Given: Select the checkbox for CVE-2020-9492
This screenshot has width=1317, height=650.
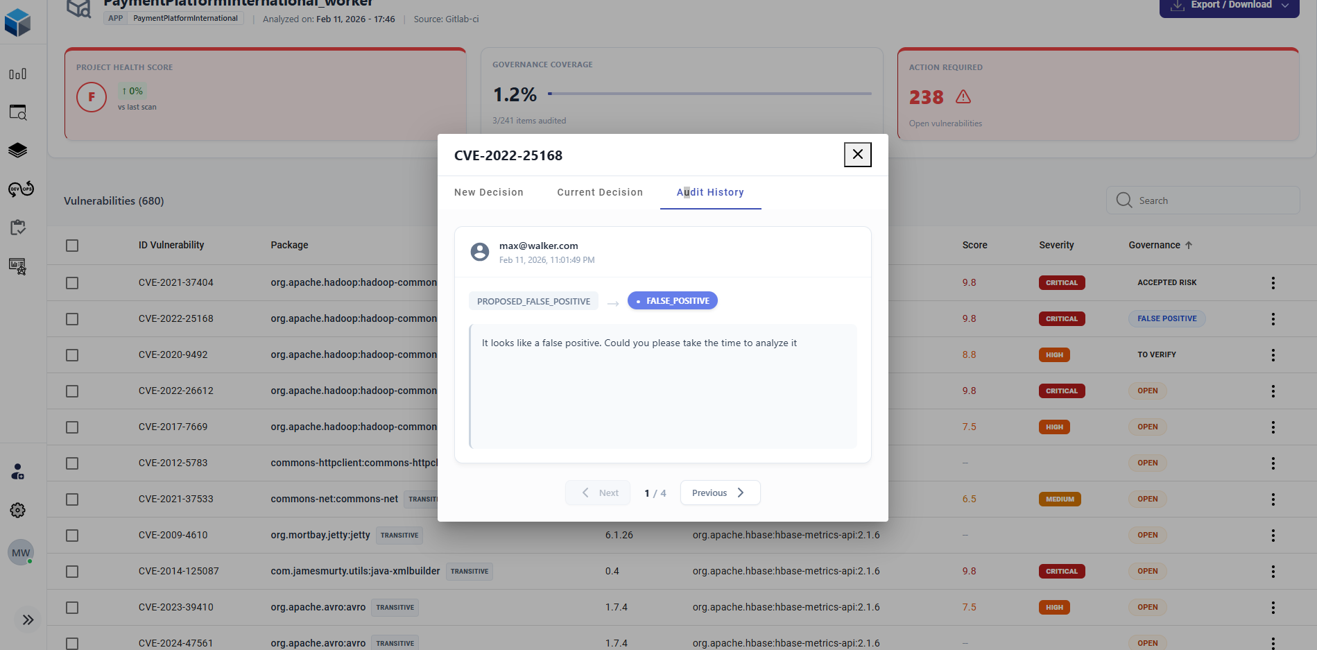Looking at the screenshot, I should point(72,355).
